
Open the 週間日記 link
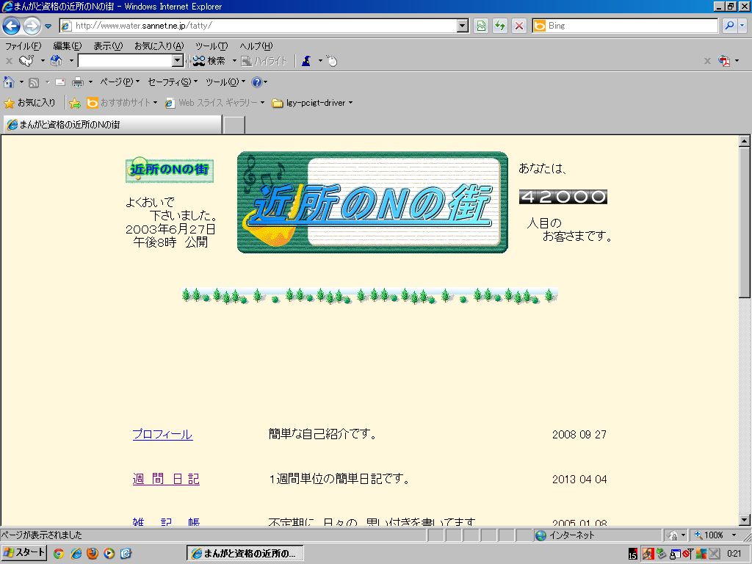(x=166, y=479)
